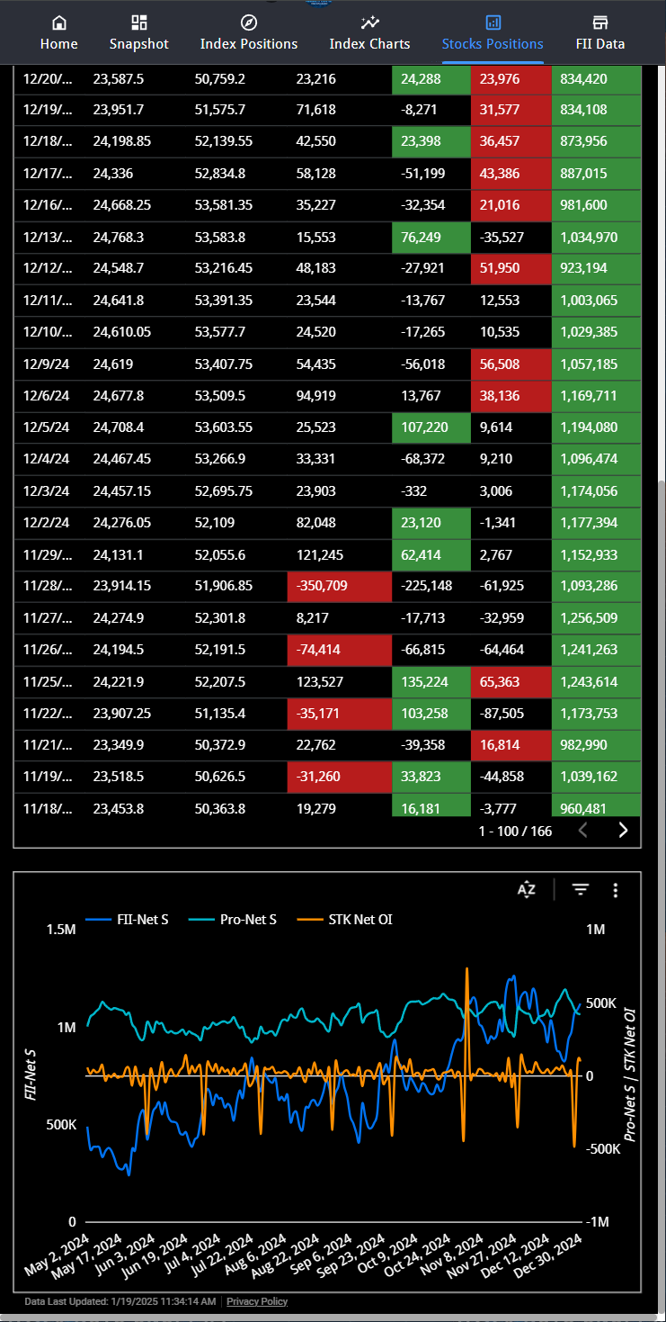Image resolution: width=666 pixels, height=1322 pixels.
Task: Toggle the FII-Net S legend series
Action: pyautogui.click(x=128, y=919)
